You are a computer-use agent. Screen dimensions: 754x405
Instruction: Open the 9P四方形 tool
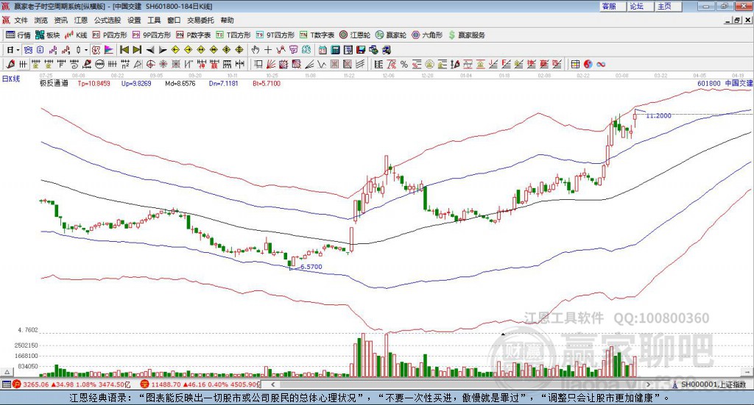[152, 35]
